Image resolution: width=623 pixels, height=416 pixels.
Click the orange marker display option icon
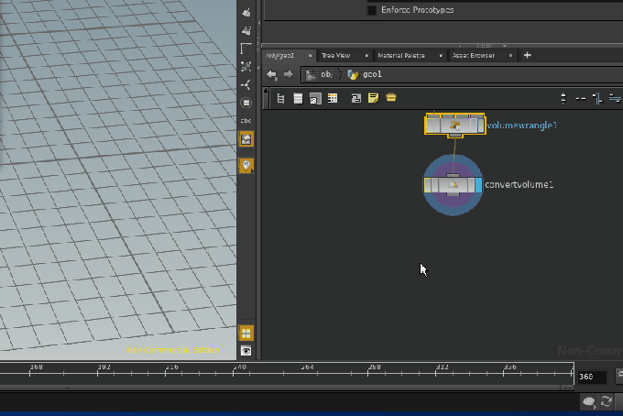pyautogui.click(x=246, y=166)
